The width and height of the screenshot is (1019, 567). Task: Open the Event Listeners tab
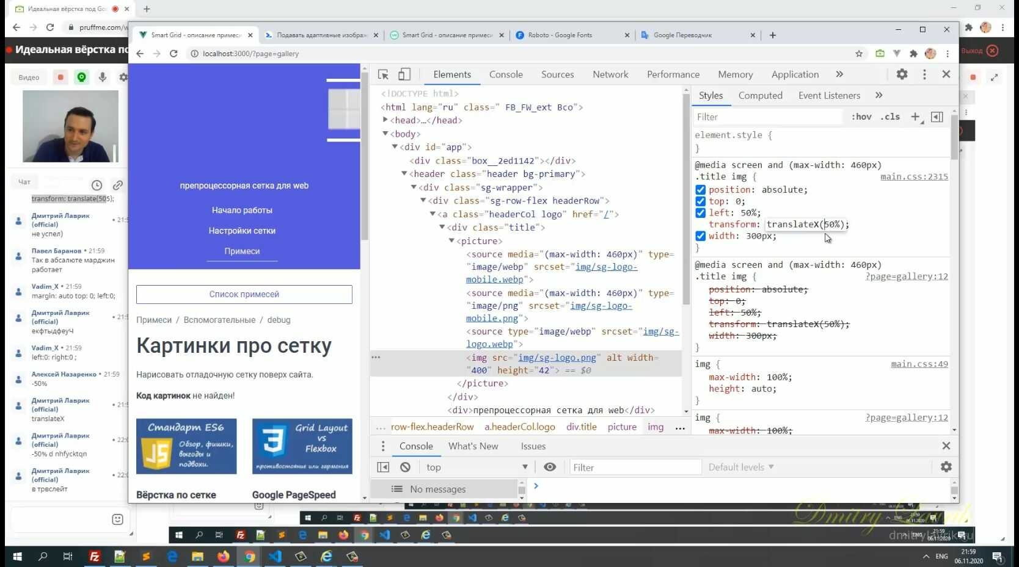click(829, 95)
